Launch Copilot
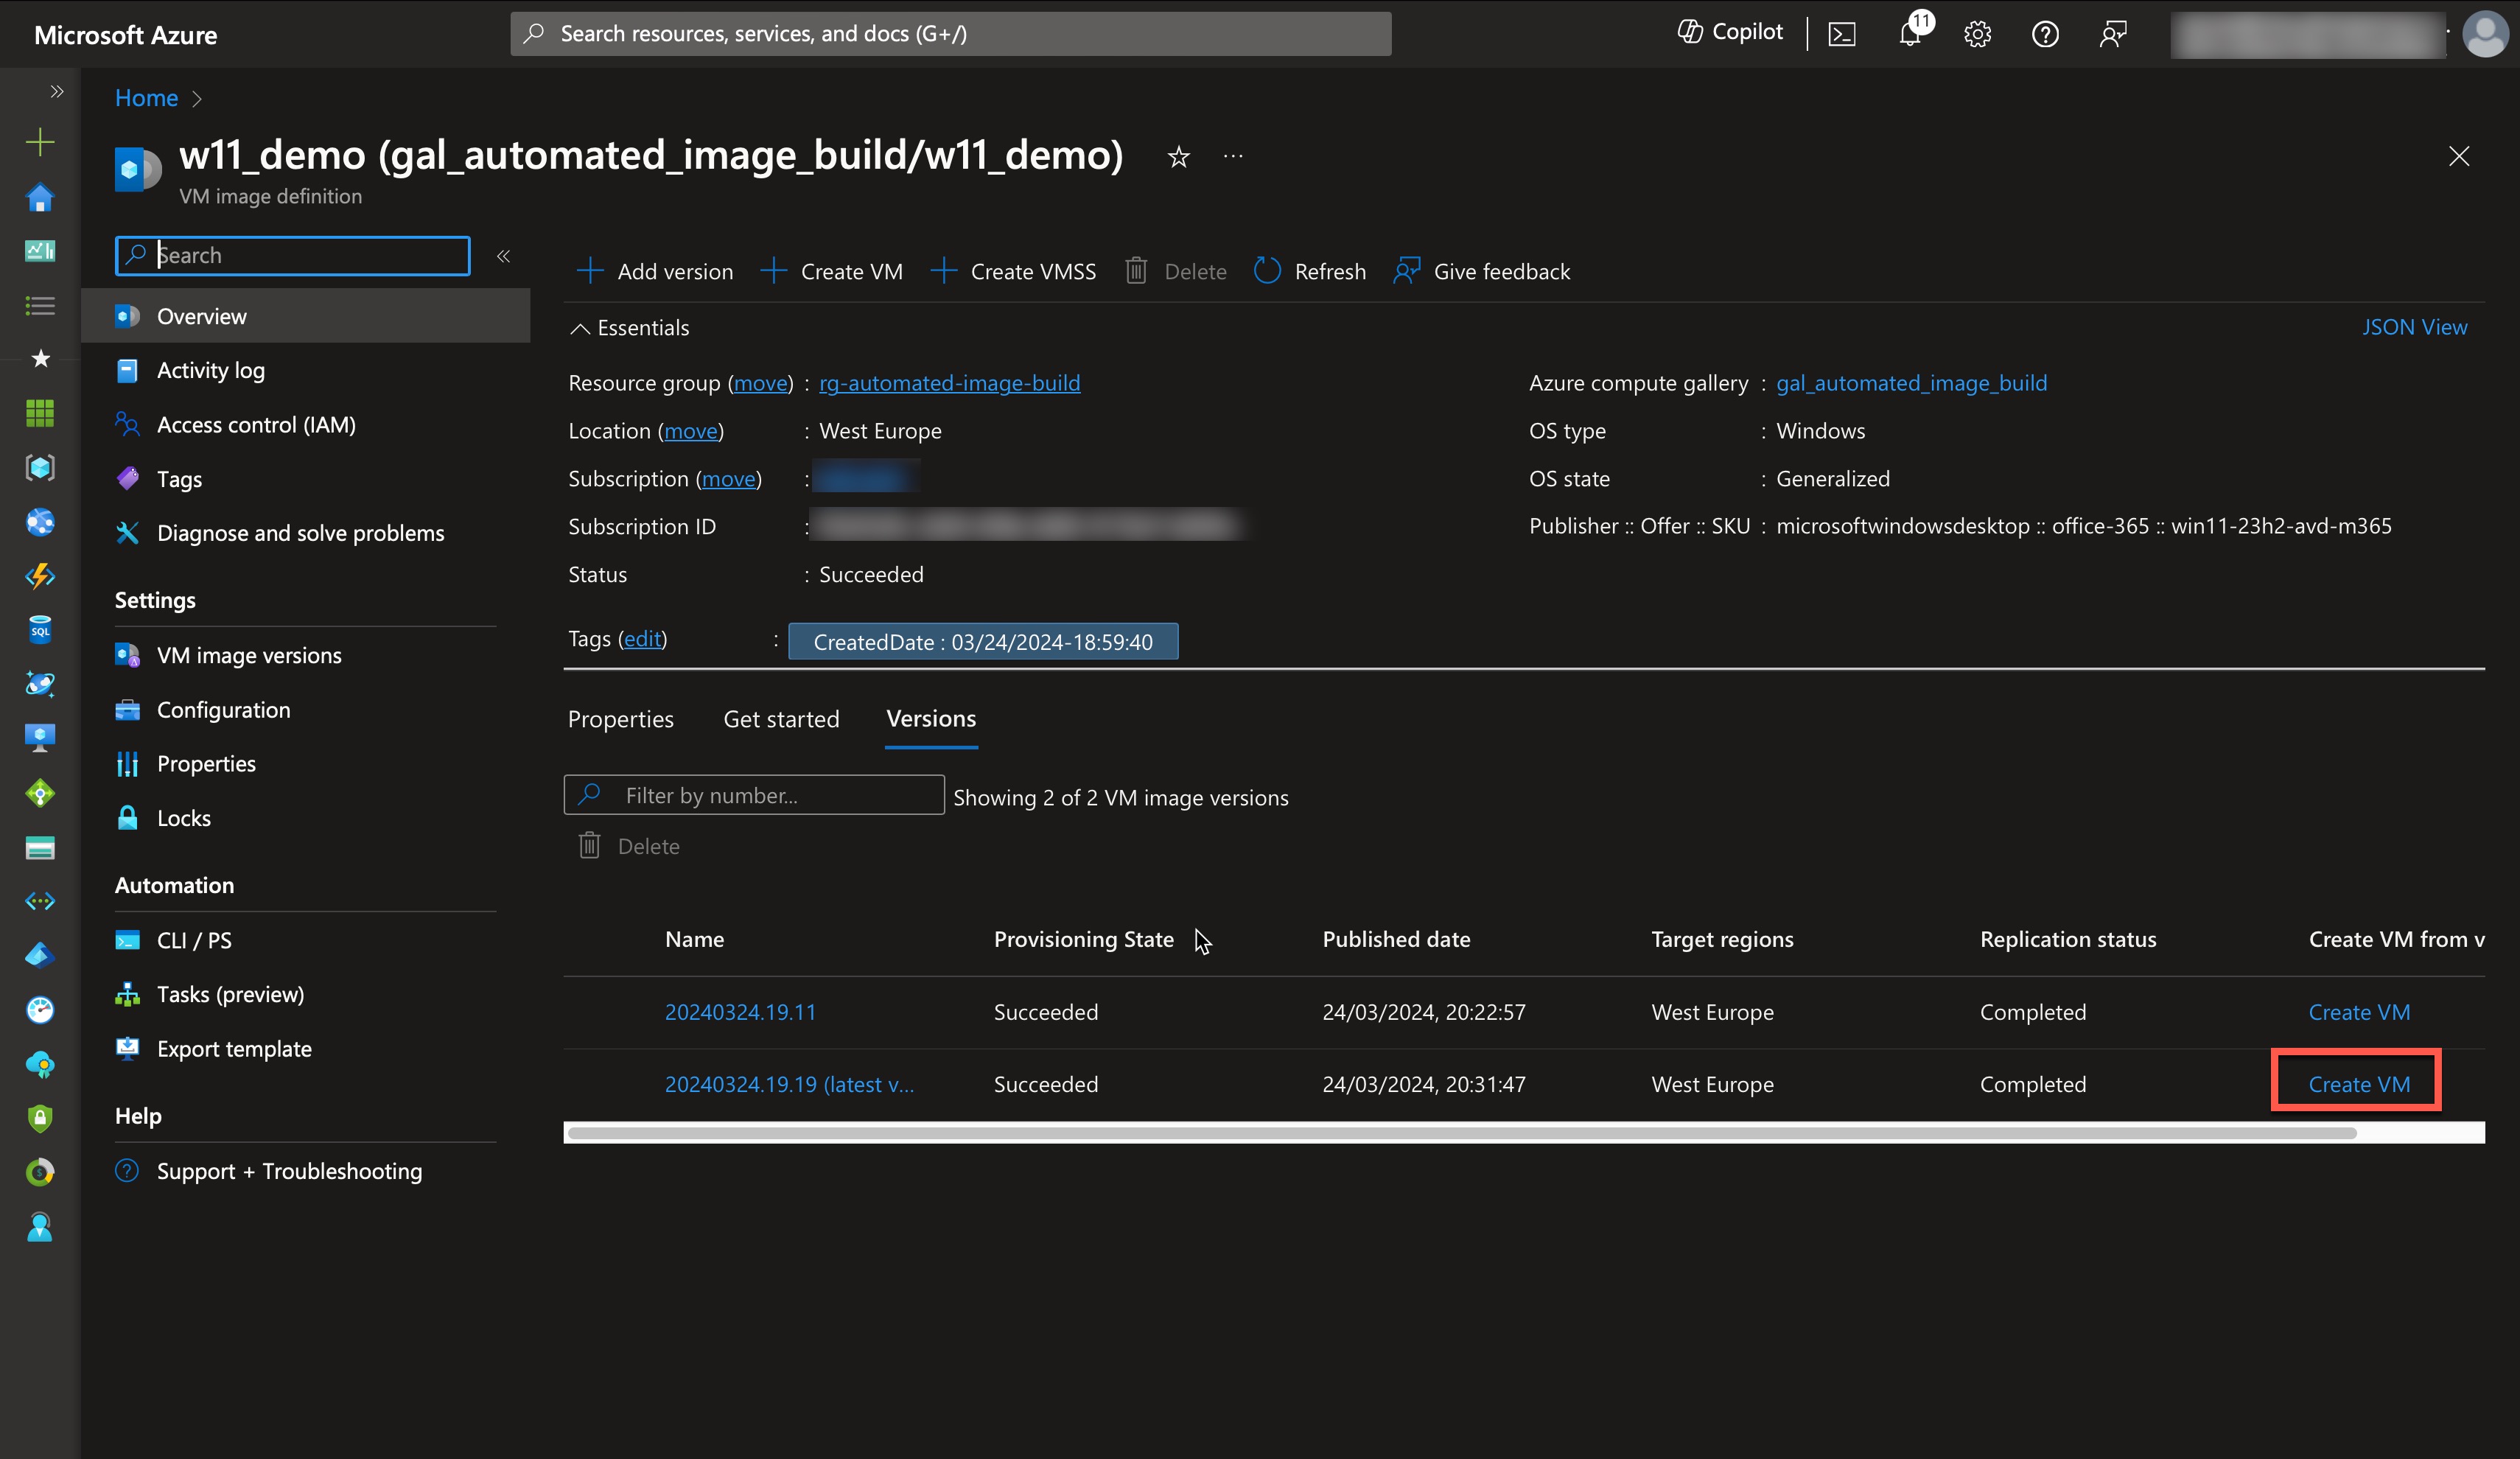This screenshot has width=2520, height=1459. tap(1730, 32)
